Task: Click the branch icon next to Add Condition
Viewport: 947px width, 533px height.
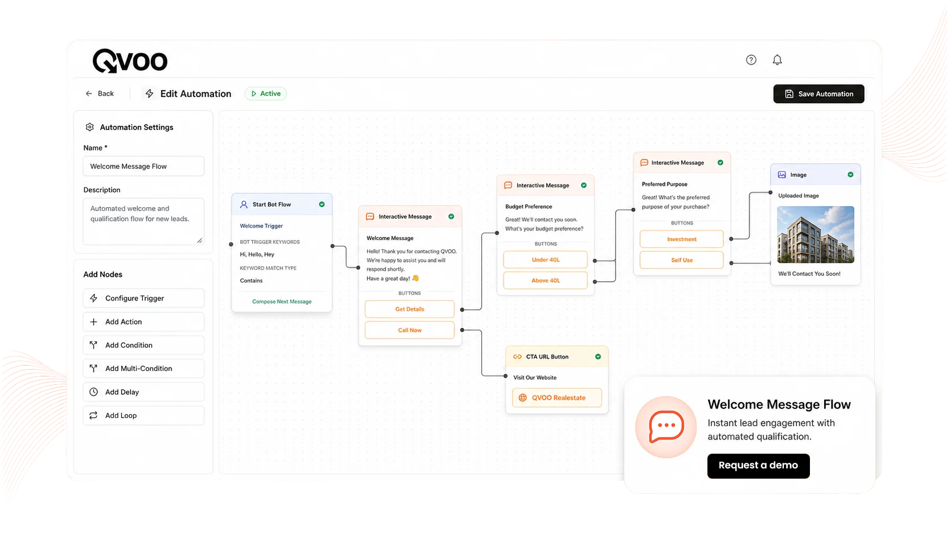Action: (x=94, y=345)
